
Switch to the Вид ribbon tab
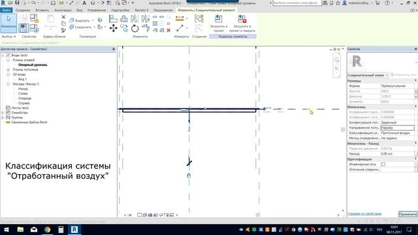coord(80,10)
